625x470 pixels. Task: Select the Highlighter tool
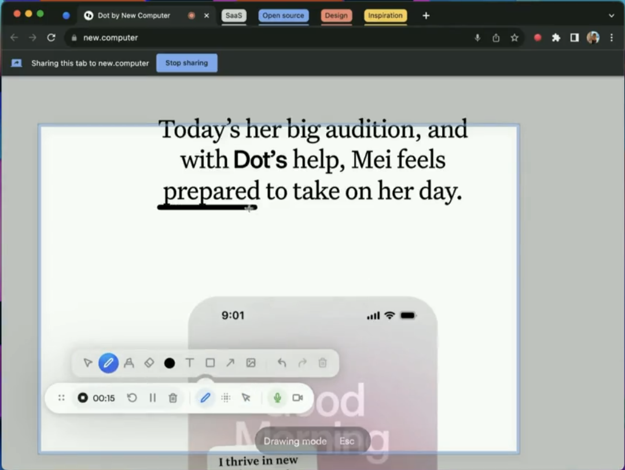(x=128, y=363)
